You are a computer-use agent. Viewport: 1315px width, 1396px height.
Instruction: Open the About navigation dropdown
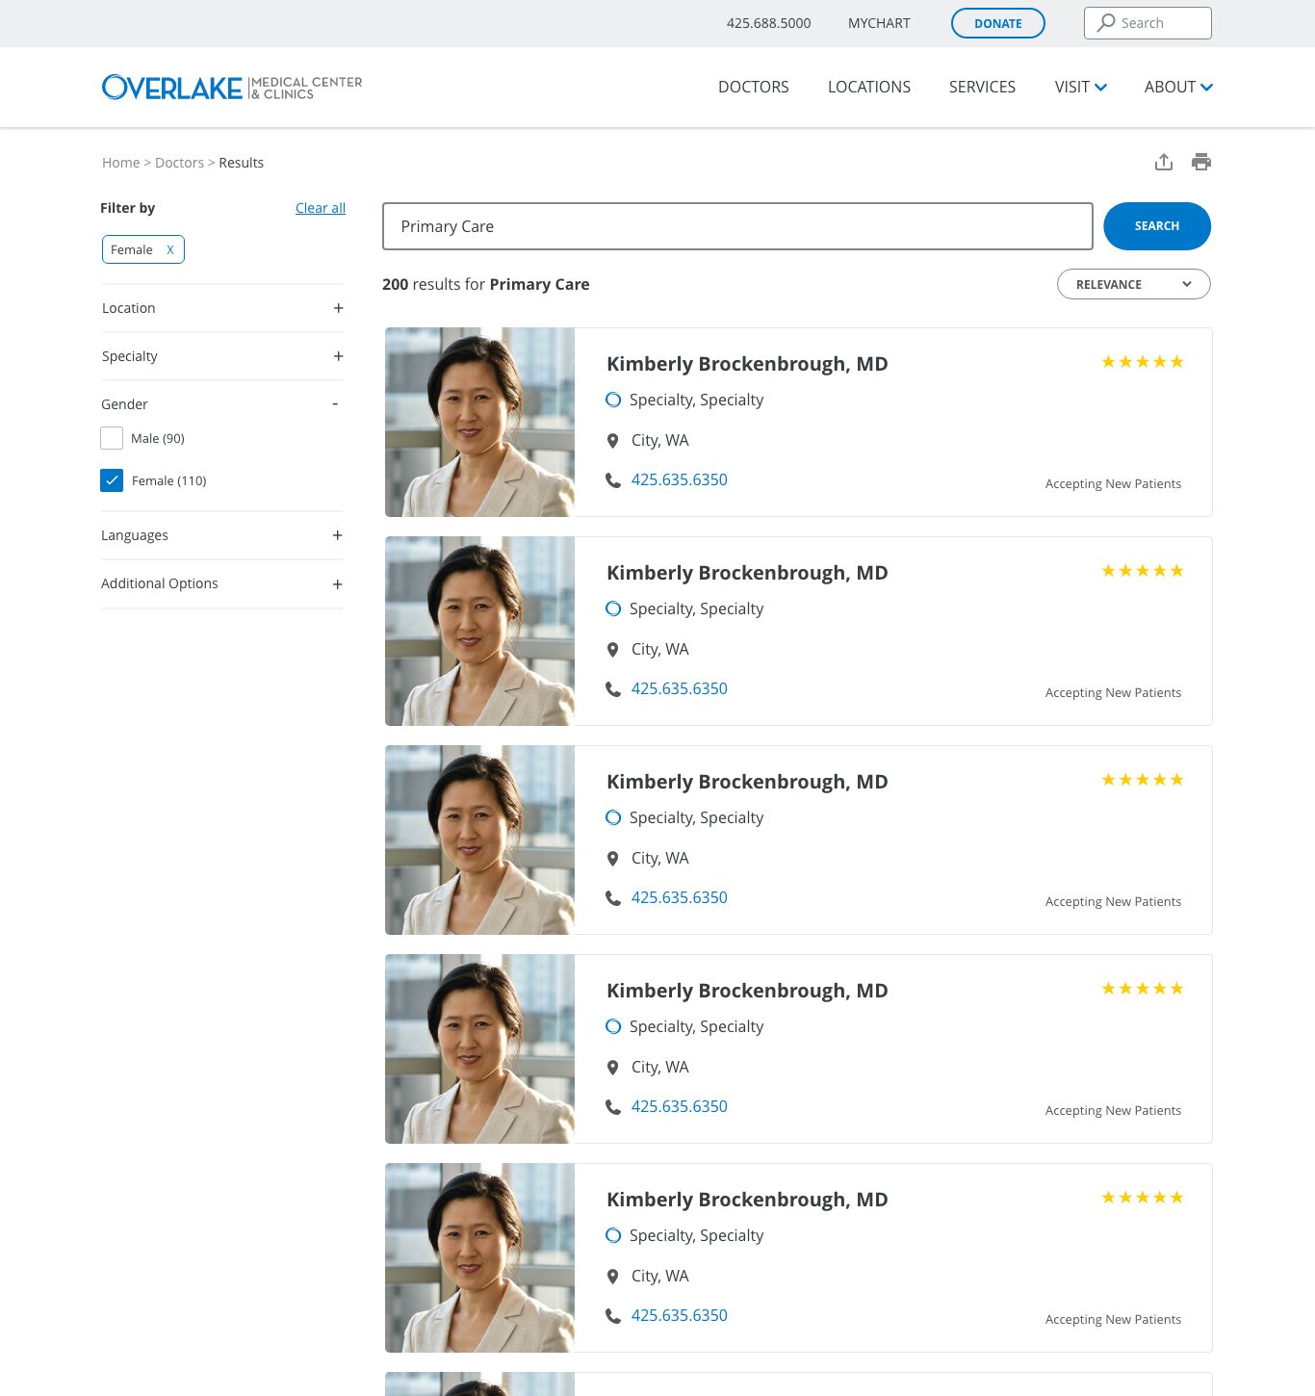pos(1178,87)
